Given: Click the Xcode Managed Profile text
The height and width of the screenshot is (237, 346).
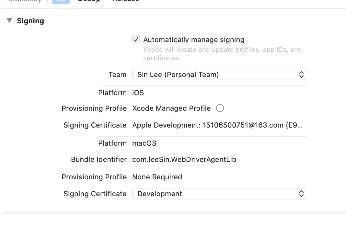Looking at the screenshot, I should [x=171, y=108].
